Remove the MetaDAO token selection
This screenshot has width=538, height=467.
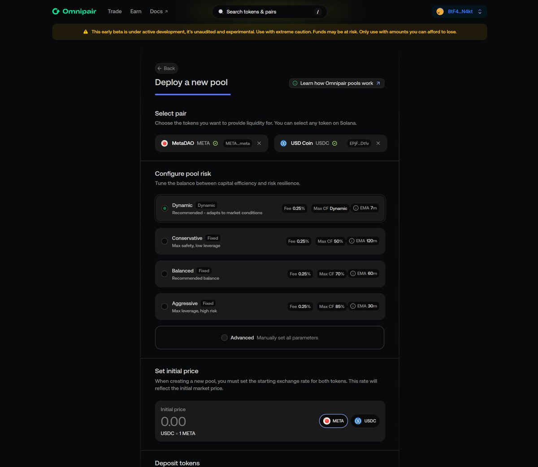coord(259,143)
